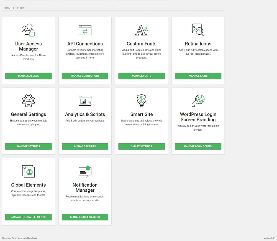The width and height of the screenshot is (277, 241).
Task: Click the Global Elements globe icon
Action: pyautogui.click(x=29, y=171)
